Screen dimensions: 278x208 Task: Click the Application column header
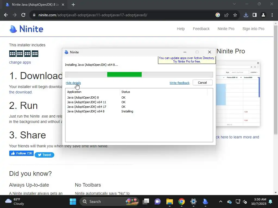coord(92,92)
